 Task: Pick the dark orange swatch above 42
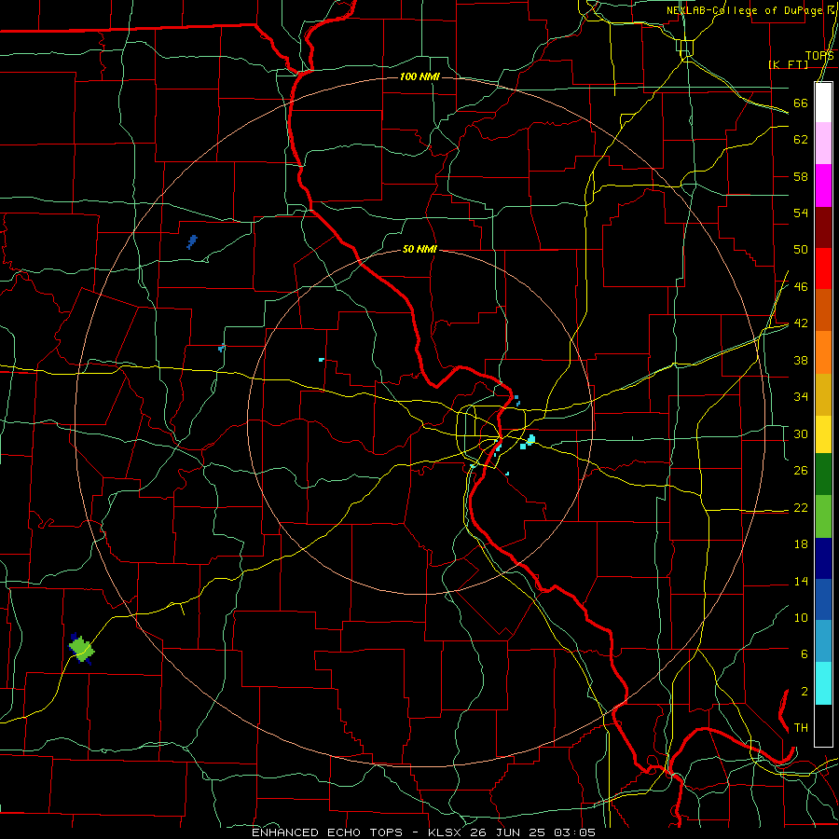click(x=823, y=310)
